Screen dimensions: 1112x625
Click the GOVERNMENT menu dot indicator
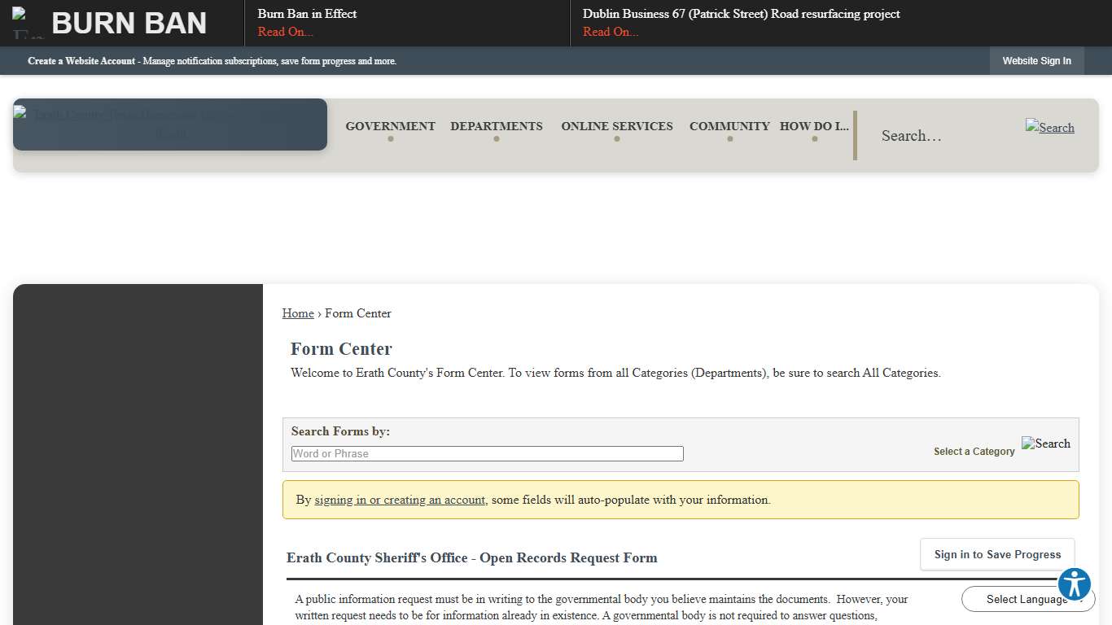tap(390, 139)
